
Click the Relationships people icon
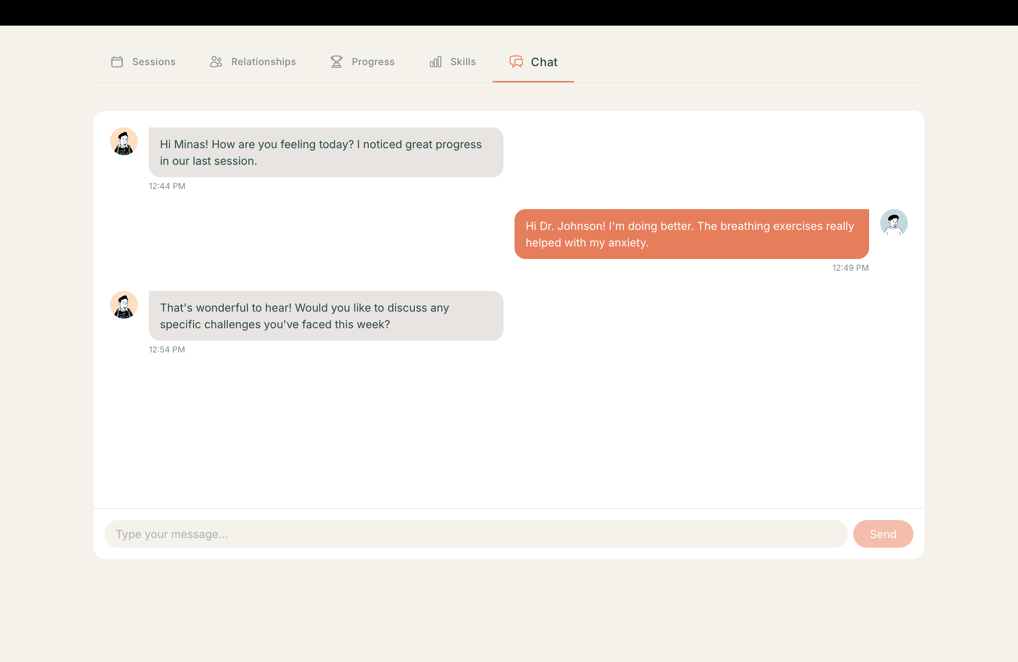(216, 62)
